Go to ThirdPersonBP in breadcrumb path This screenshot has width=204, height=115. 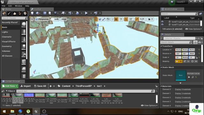pos(84,86)
